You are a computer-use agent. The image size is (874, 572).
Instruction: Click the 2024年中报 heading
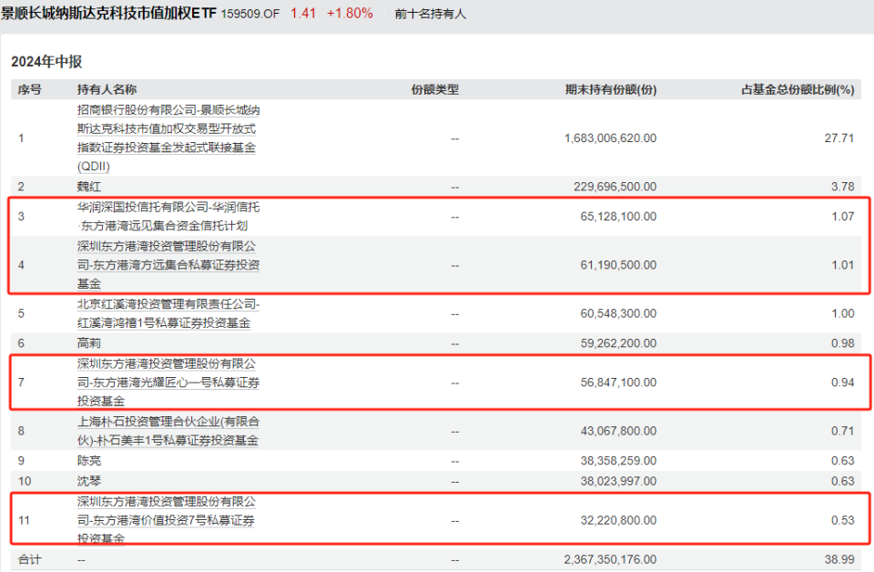(46, 61)
